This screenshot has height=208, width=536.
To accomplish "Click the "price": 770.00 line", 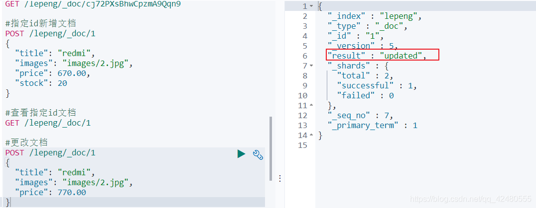I will [51, 193].
